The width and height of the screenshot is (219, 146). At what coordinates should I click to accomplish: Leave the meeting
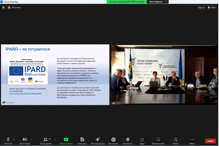click(x=210, y=141)
